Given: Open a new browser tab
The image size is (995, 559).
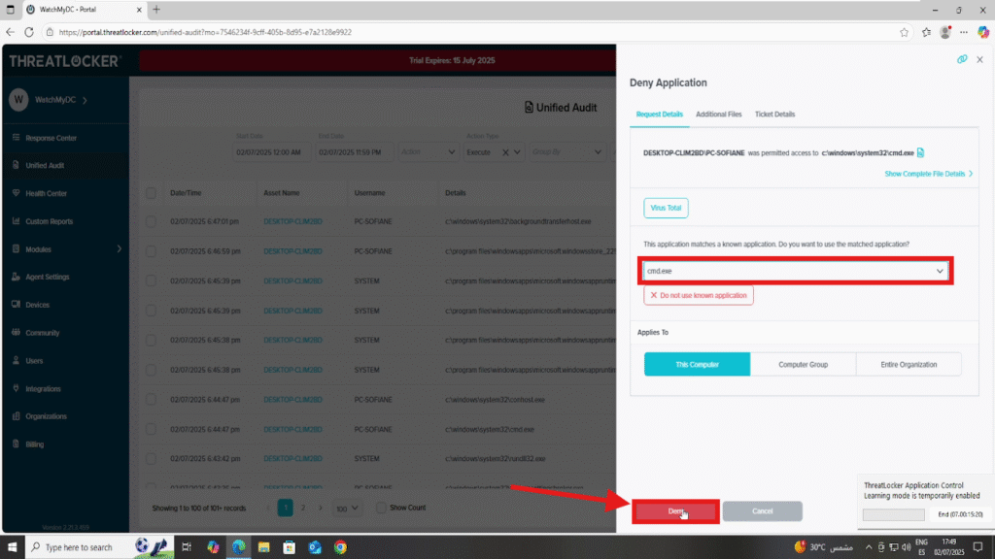Looking at the screenshot, I should pyautogui.click(x=156, y=10).
